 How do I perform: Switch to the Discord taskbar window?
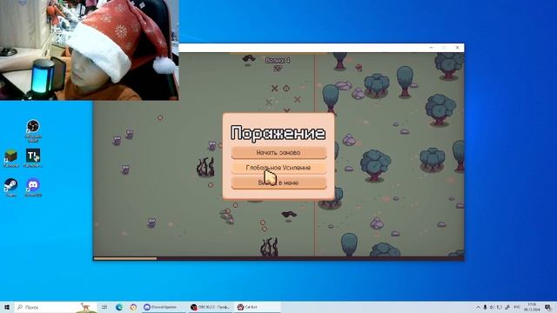(164, 307)
